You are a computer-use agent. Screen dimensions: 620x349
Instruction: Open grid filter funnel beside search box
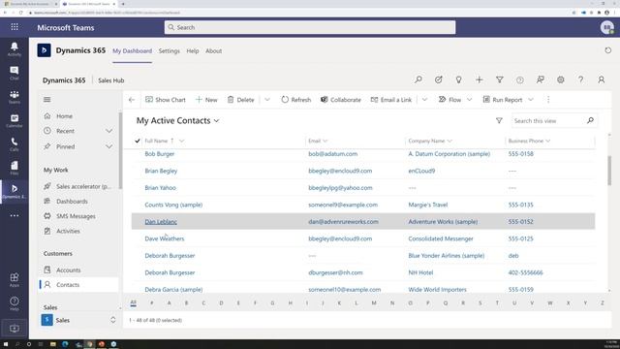499,120
